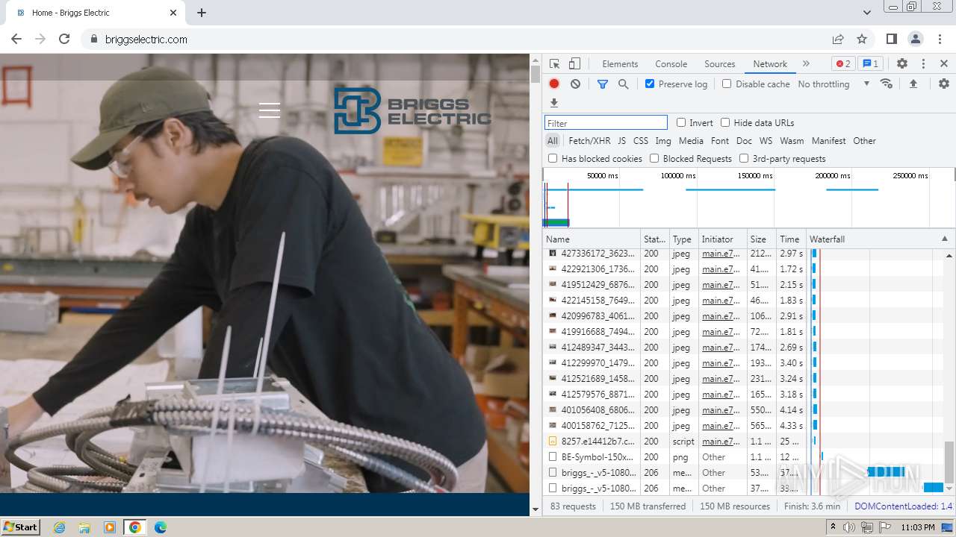Open DevTools three-dot customize menu
Screen dimensions: 956x537
(923, 64)
